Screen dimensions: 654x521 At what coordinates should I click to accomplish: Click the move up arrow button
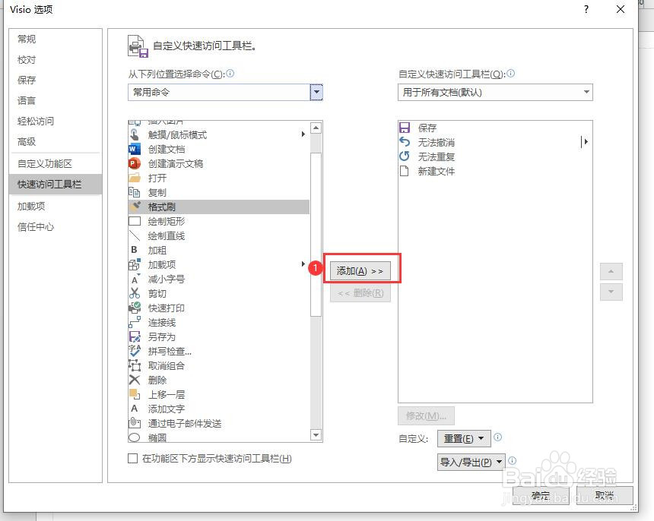(611, 272)
